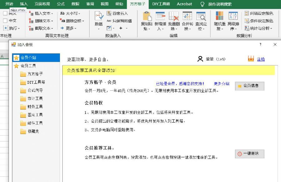The width and height of the screenshot is (281, 182).
Task: Click the 会员信息 button
Action: point(249,86)
